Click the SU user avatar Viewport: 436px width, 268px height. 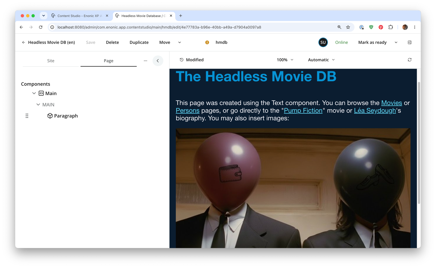coord(323,42)
